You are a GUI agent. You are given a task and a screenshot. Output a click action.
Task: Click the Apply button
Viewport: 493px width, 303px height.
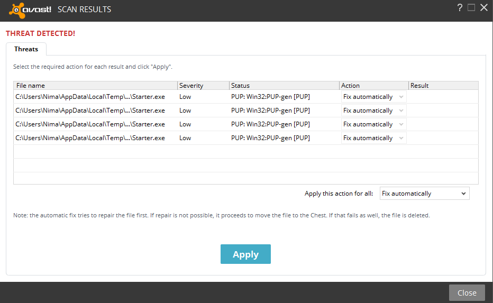pyautogui.click(x=245, y=254)
